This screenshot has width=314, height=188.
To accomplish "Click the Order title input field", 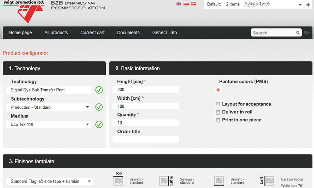I will (145, 139).
